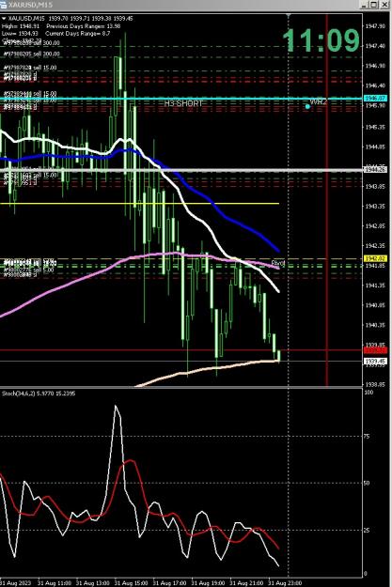Click the H3 SHORT label
392x587 pixels.
pos(183,103)
